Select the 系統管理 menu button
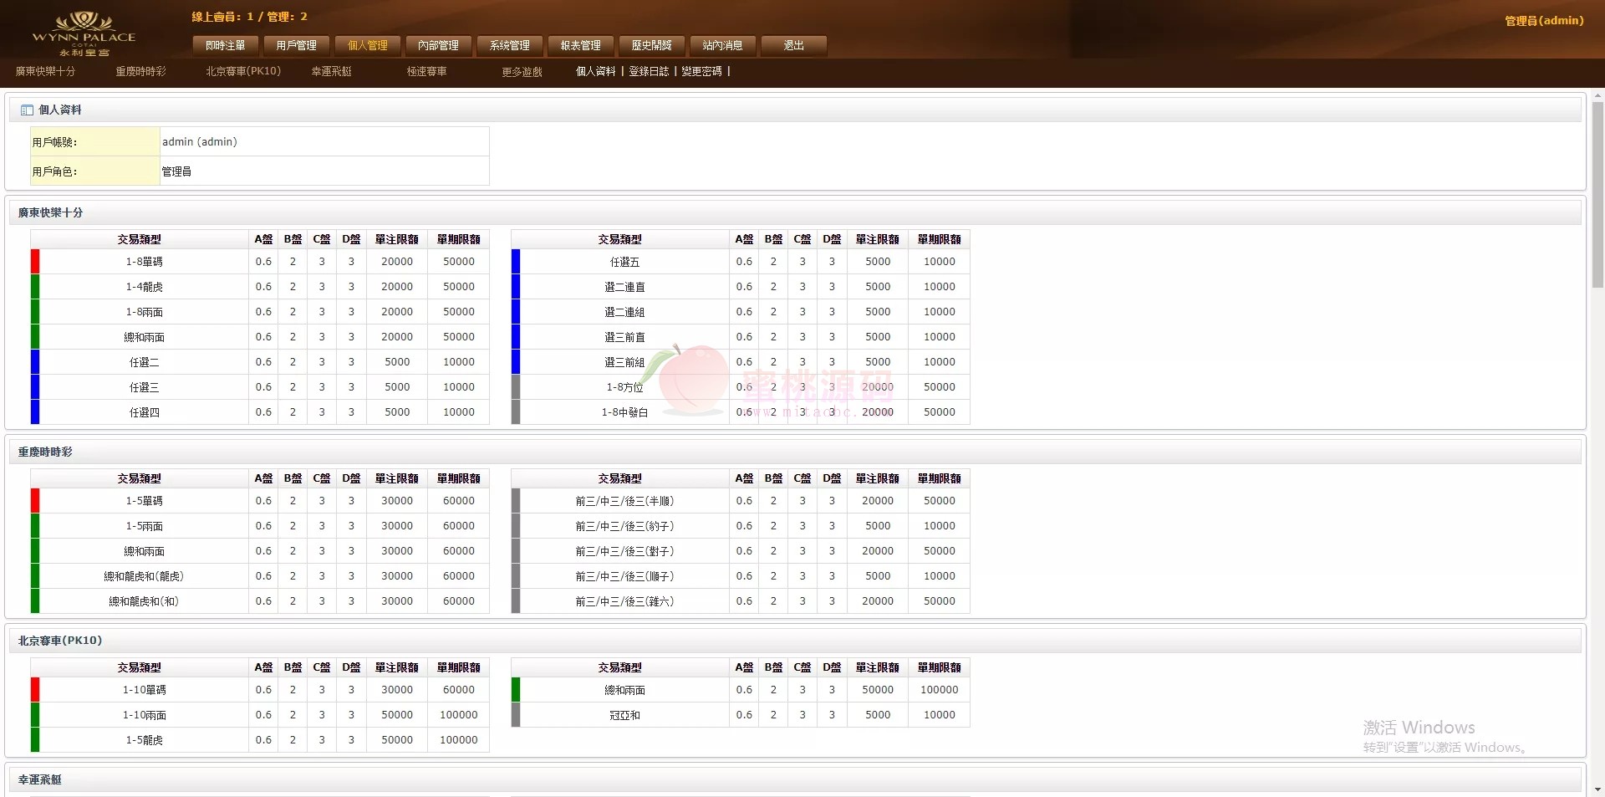 (x=510, y=45)
